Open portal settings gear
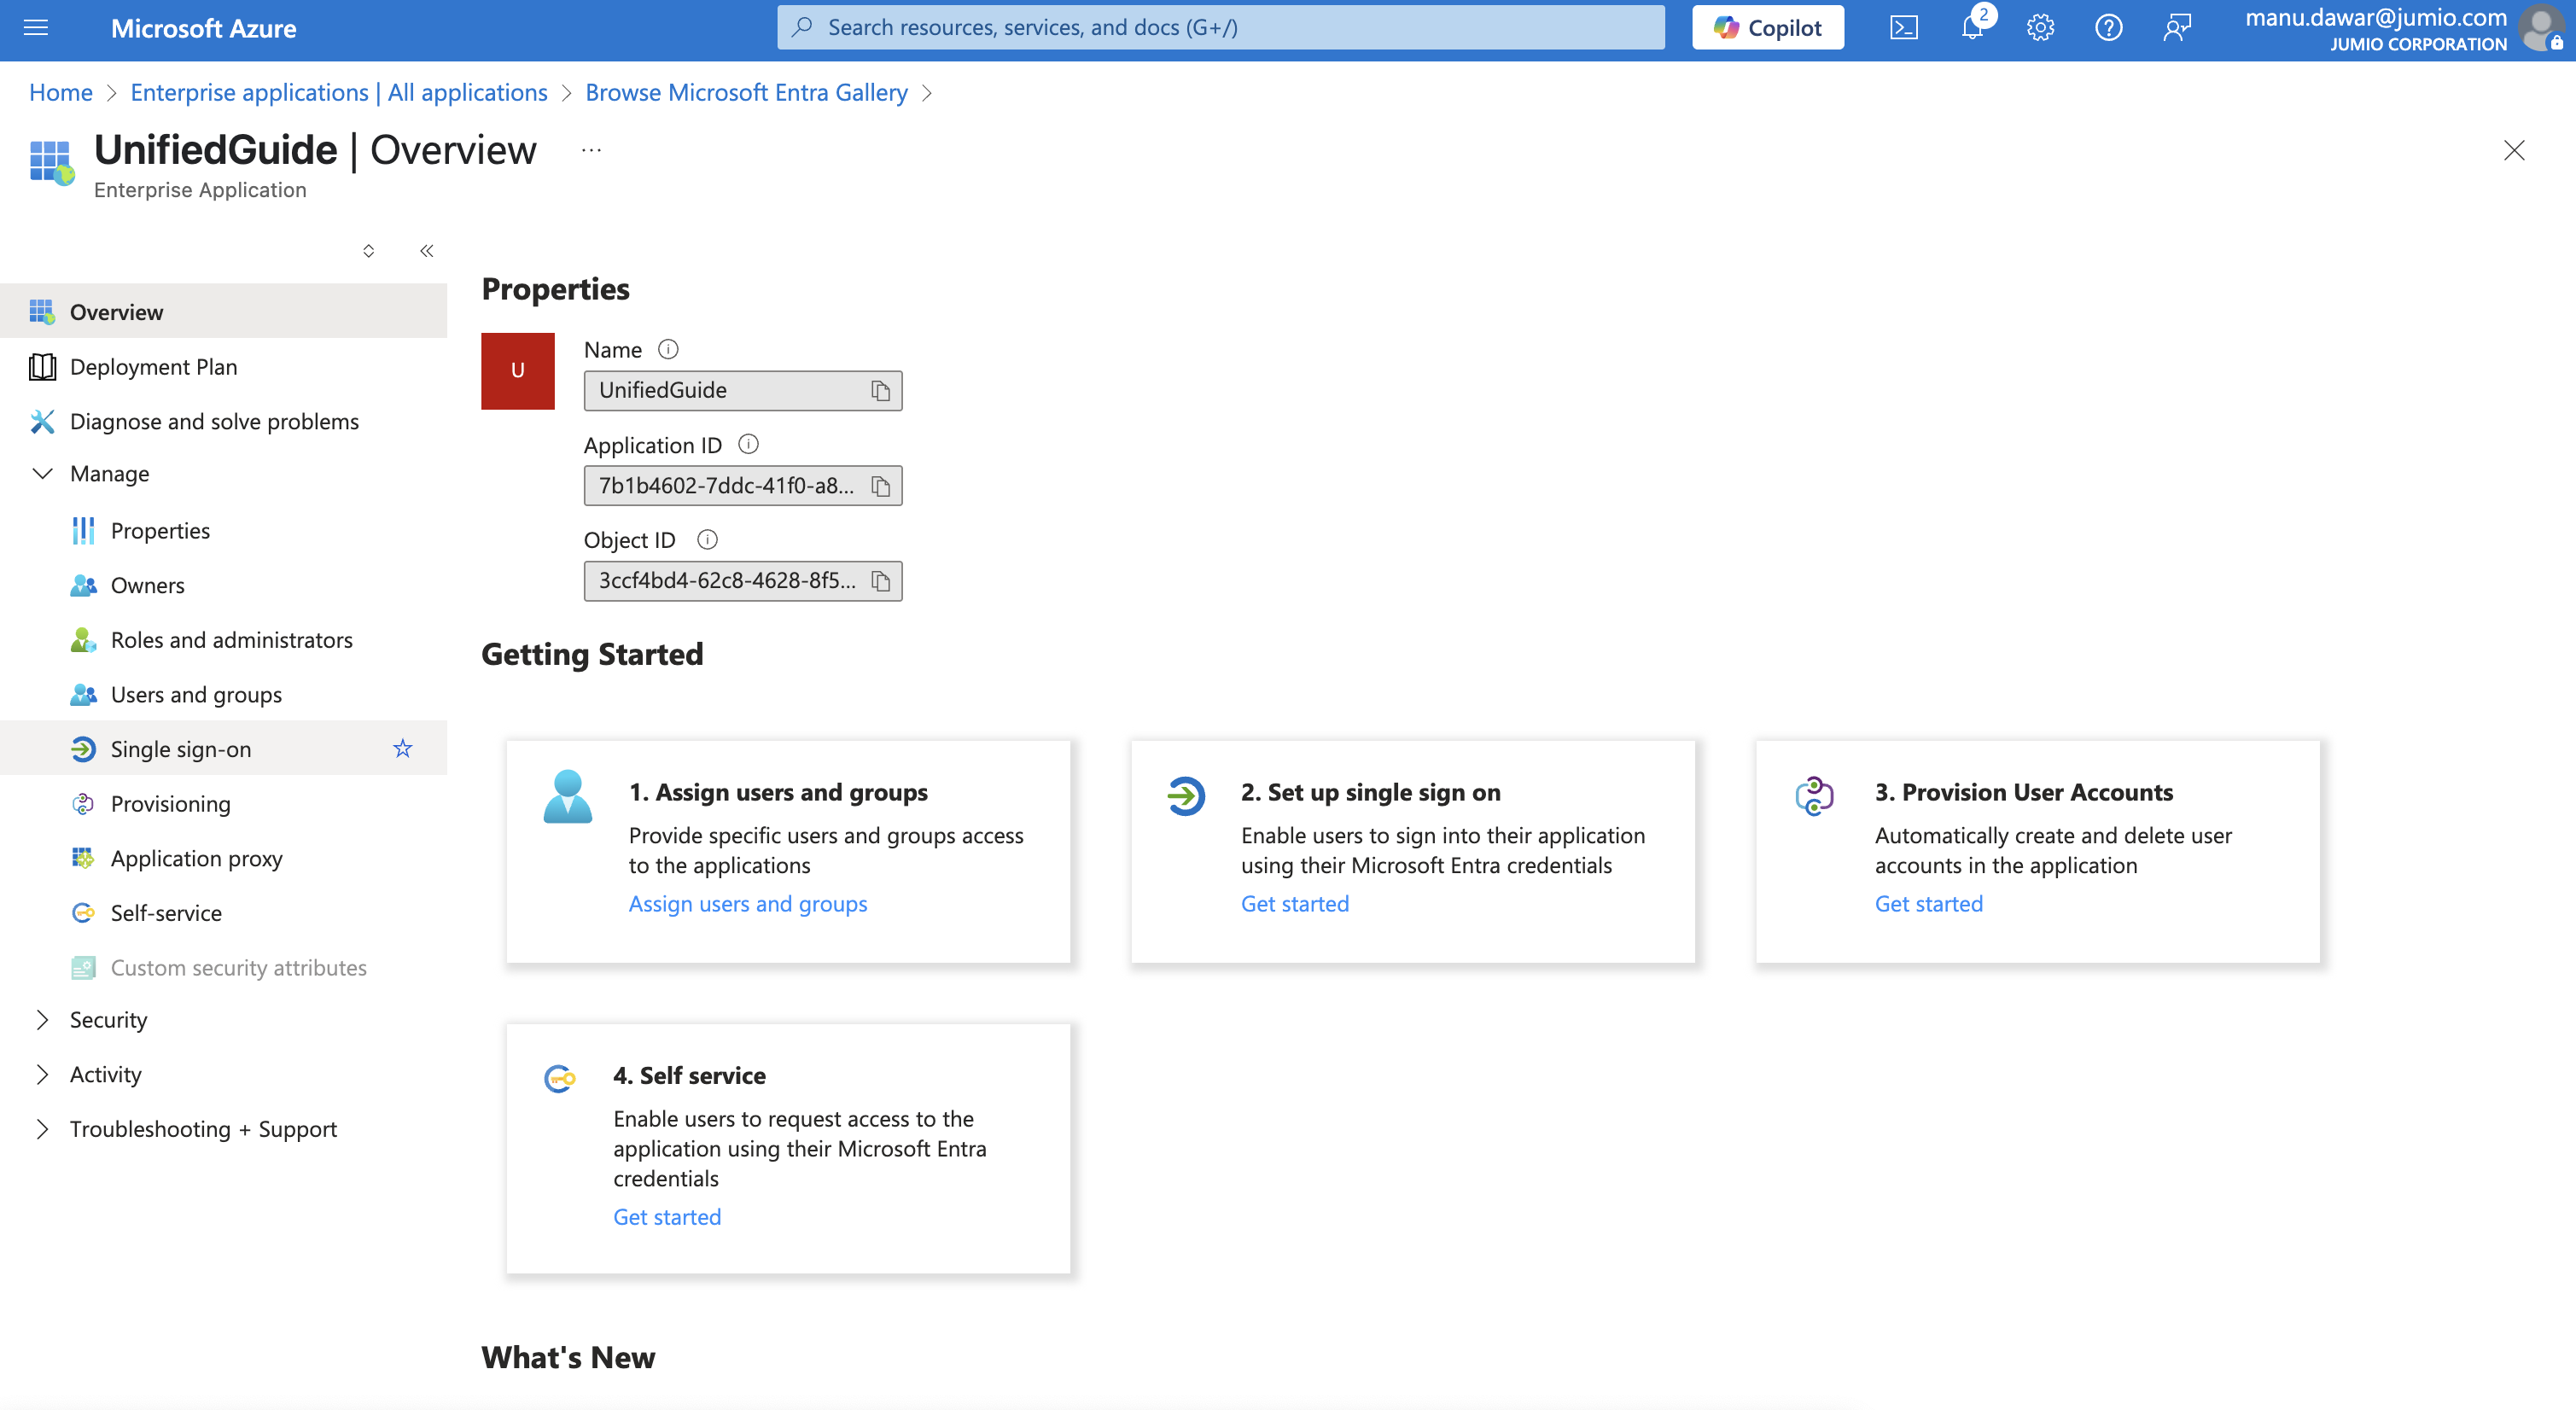Image resolution: width=2576 pixels, height=1410 pixels. [x=2040, y=28]
